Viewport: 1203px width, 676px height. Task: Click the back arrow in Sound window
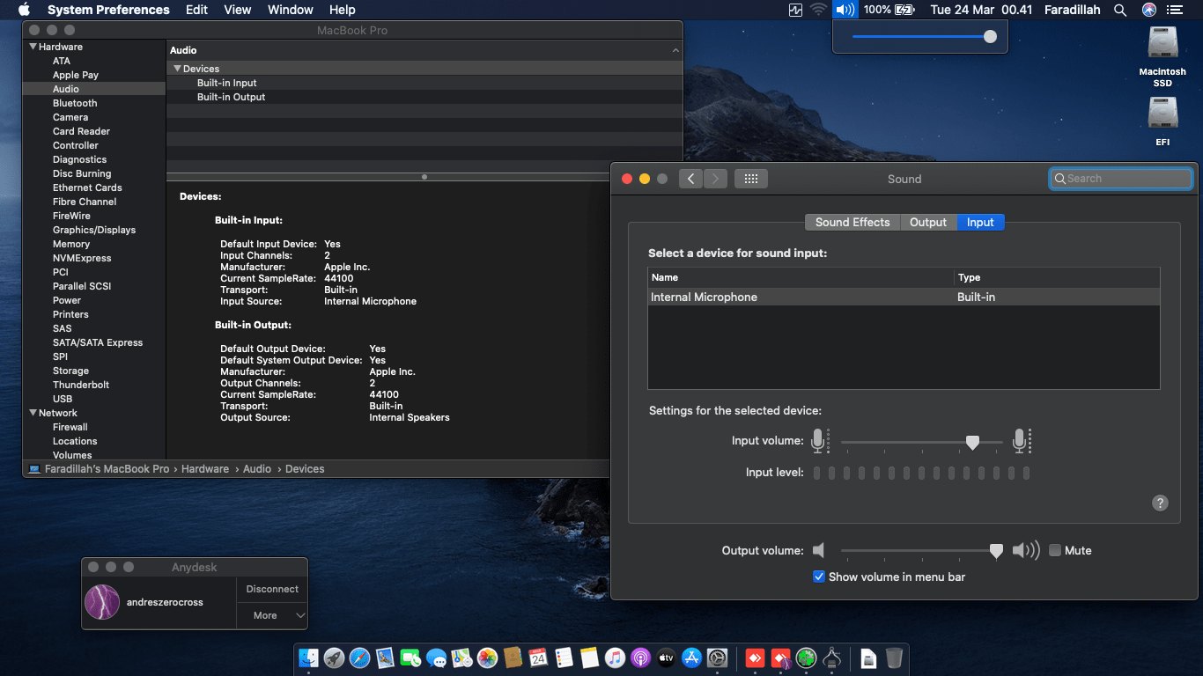click(x=690, y=179)
